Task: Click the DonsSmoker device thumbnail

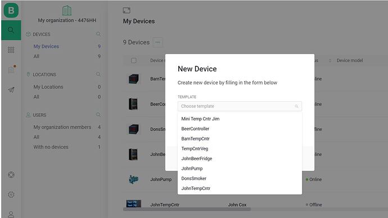Action: click(134, 129)
